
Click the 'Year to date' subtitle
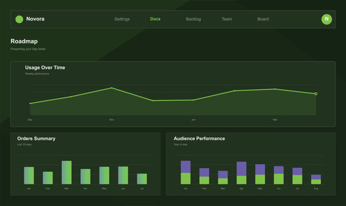click(x=181, y=144)
